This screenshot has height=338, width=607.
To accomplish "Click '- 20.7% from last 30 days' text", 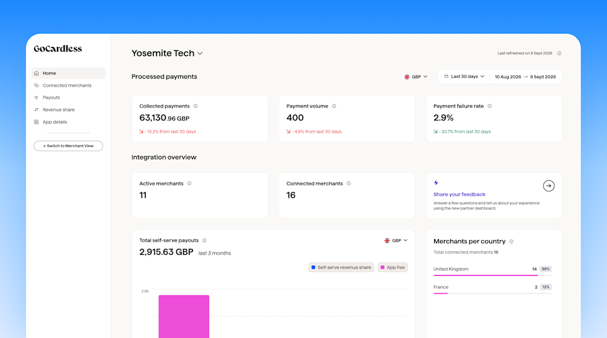I will point(465,132).
